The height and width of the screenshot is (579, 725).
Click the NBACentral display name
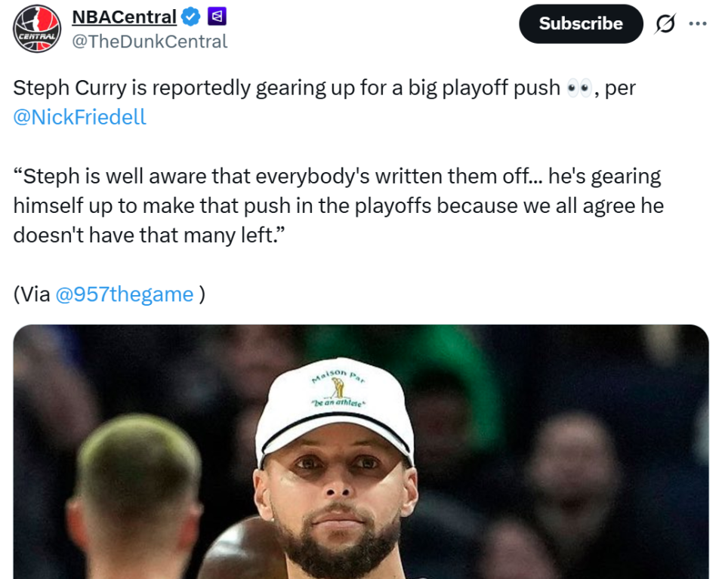tap(124, 17)
